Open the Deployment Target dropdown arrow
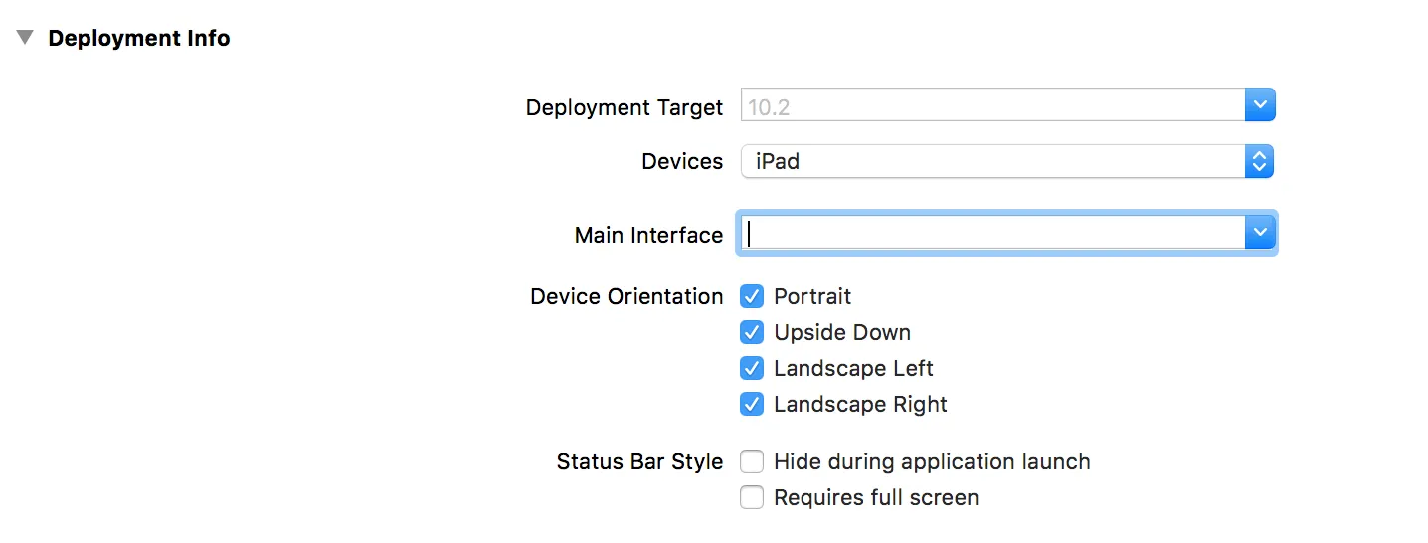The width and height of the screenshot is (1428, 543). [x=1260, y=105]
